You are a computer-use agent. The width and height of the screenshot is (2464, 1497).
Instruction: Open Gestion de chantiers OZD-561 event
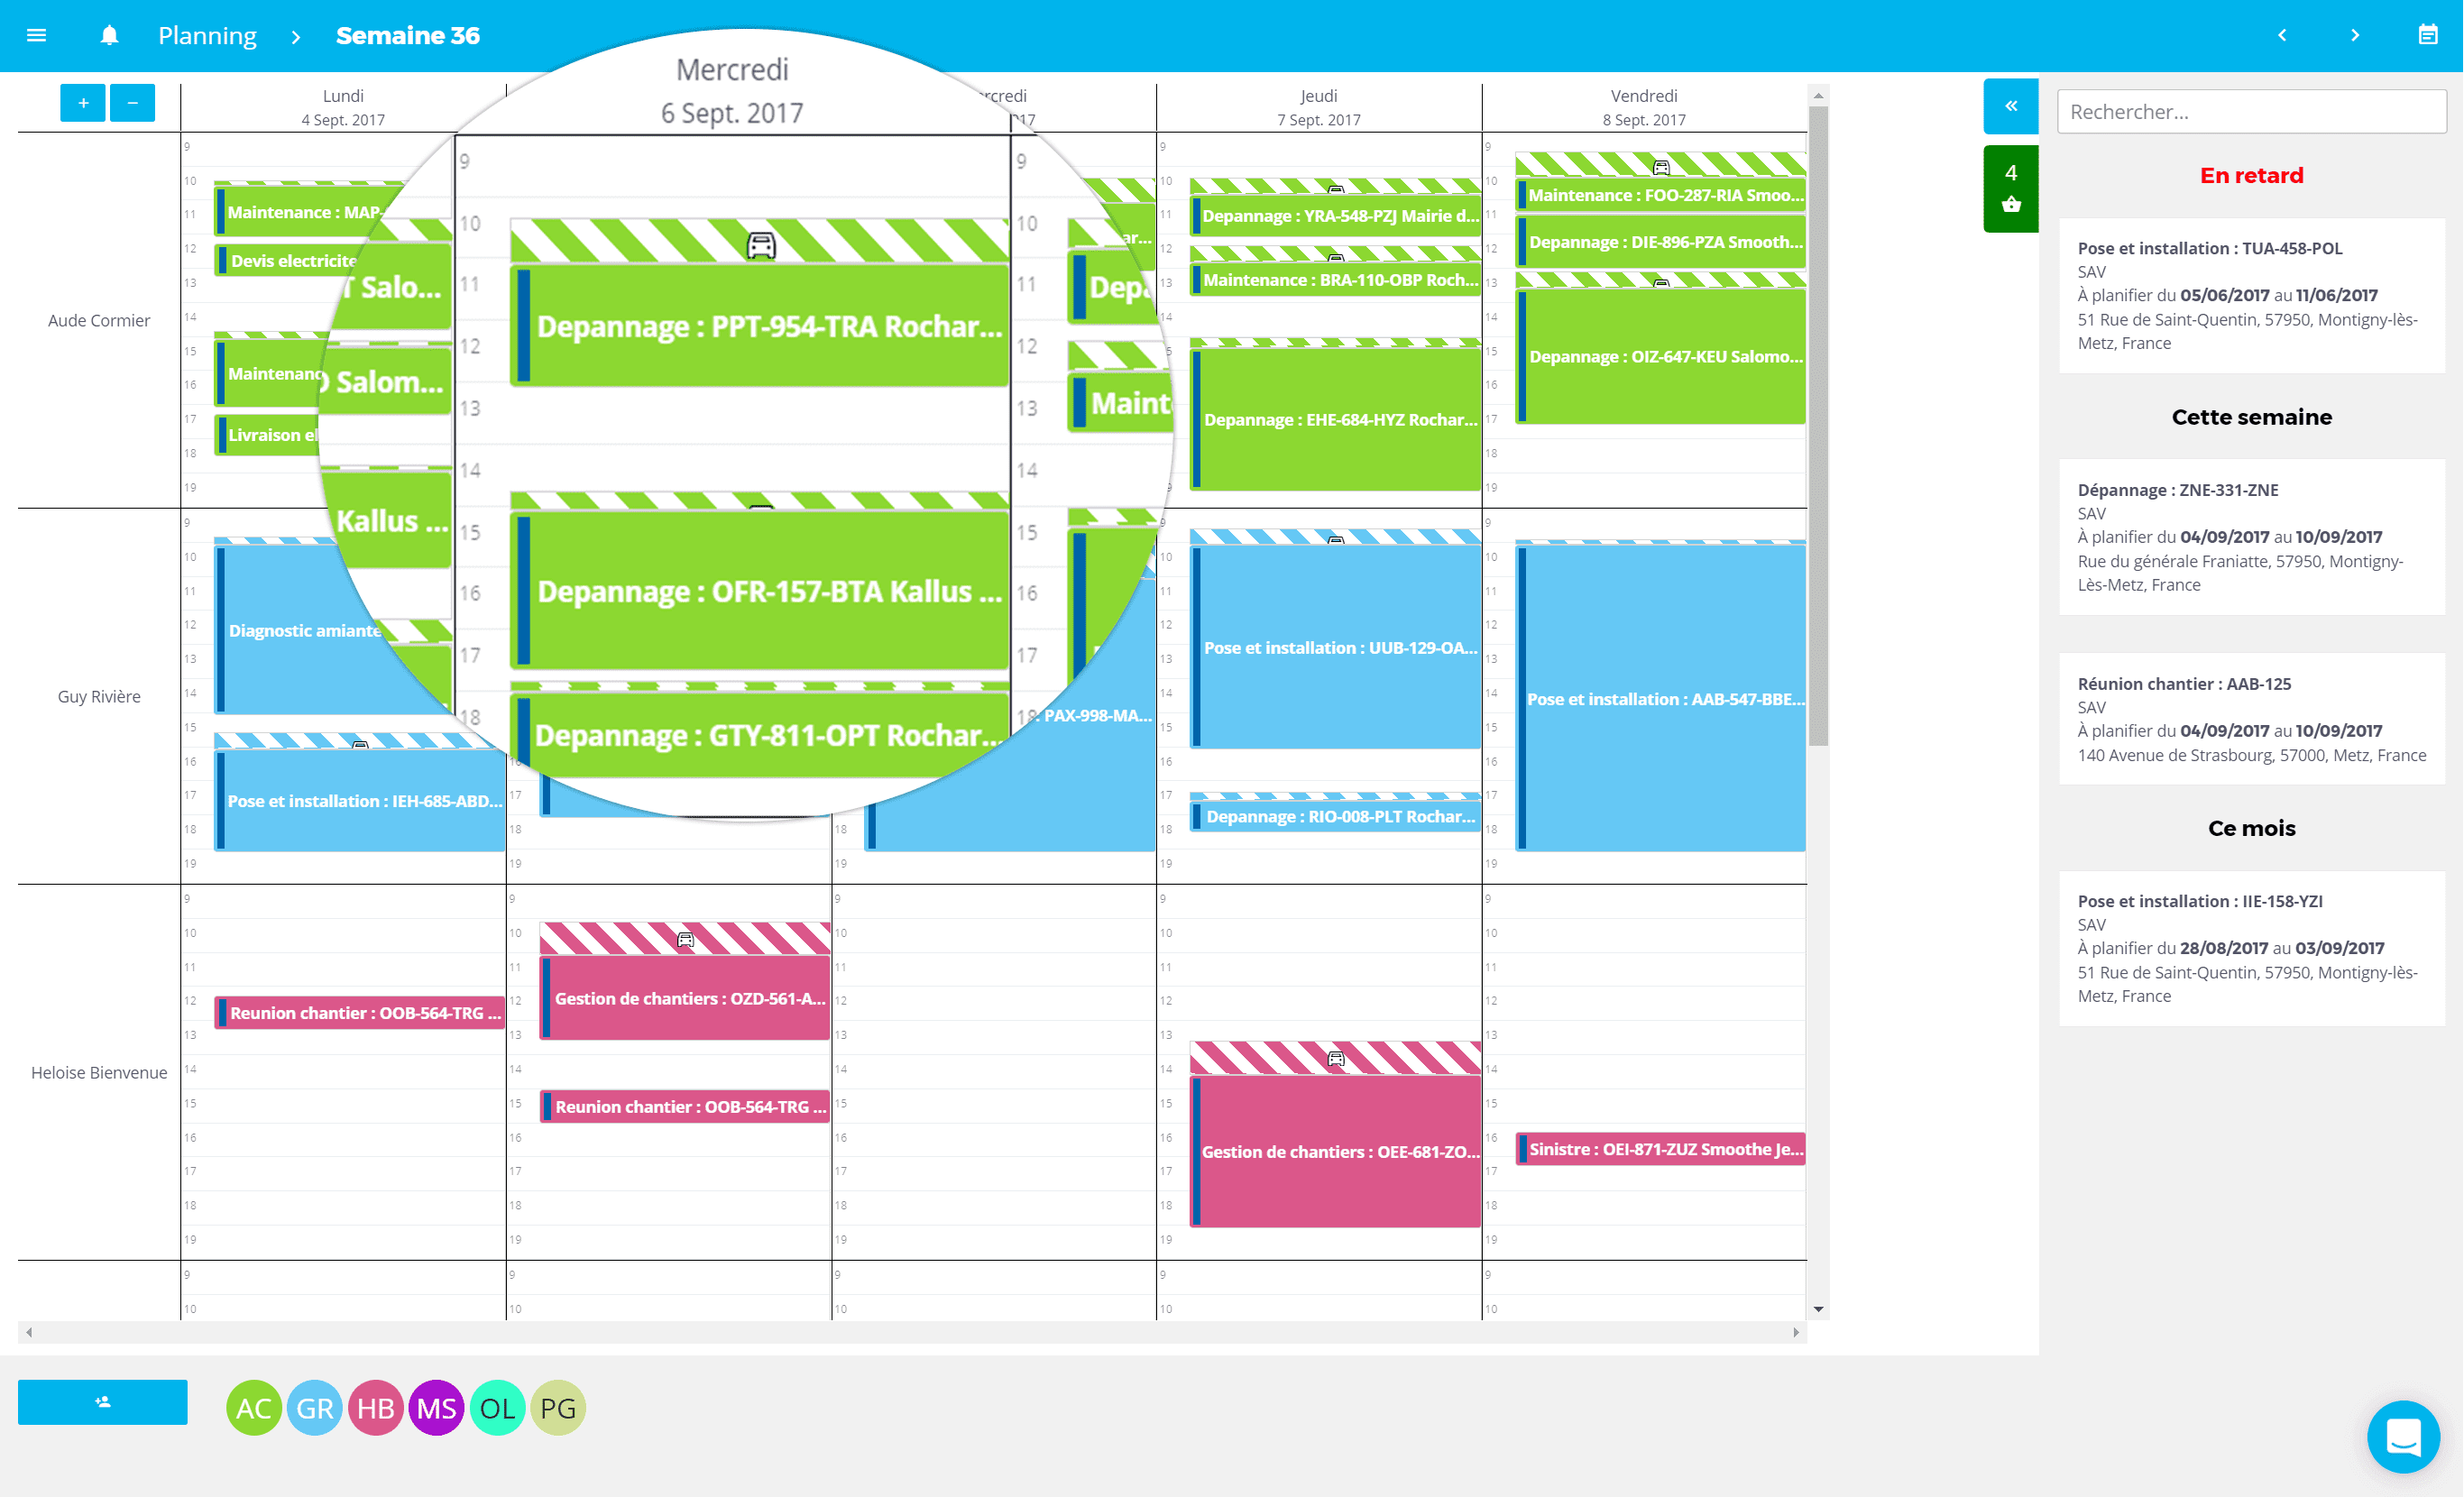pyautogui.click(x=685, y=997)
